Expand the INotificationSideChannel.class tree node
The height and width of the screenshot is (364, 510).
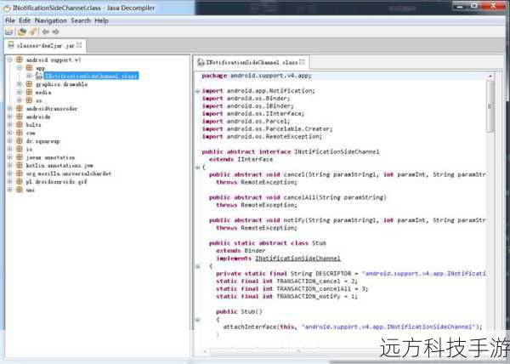tap(29, 77)
